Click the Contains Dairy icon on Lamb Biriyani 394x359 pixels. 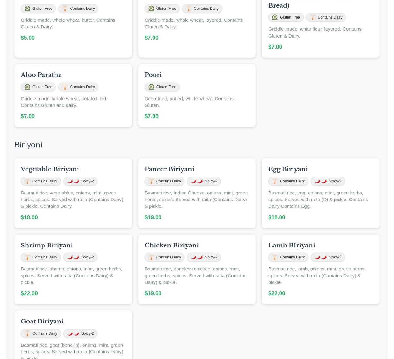pyautogui.click(x=275, y=257)
